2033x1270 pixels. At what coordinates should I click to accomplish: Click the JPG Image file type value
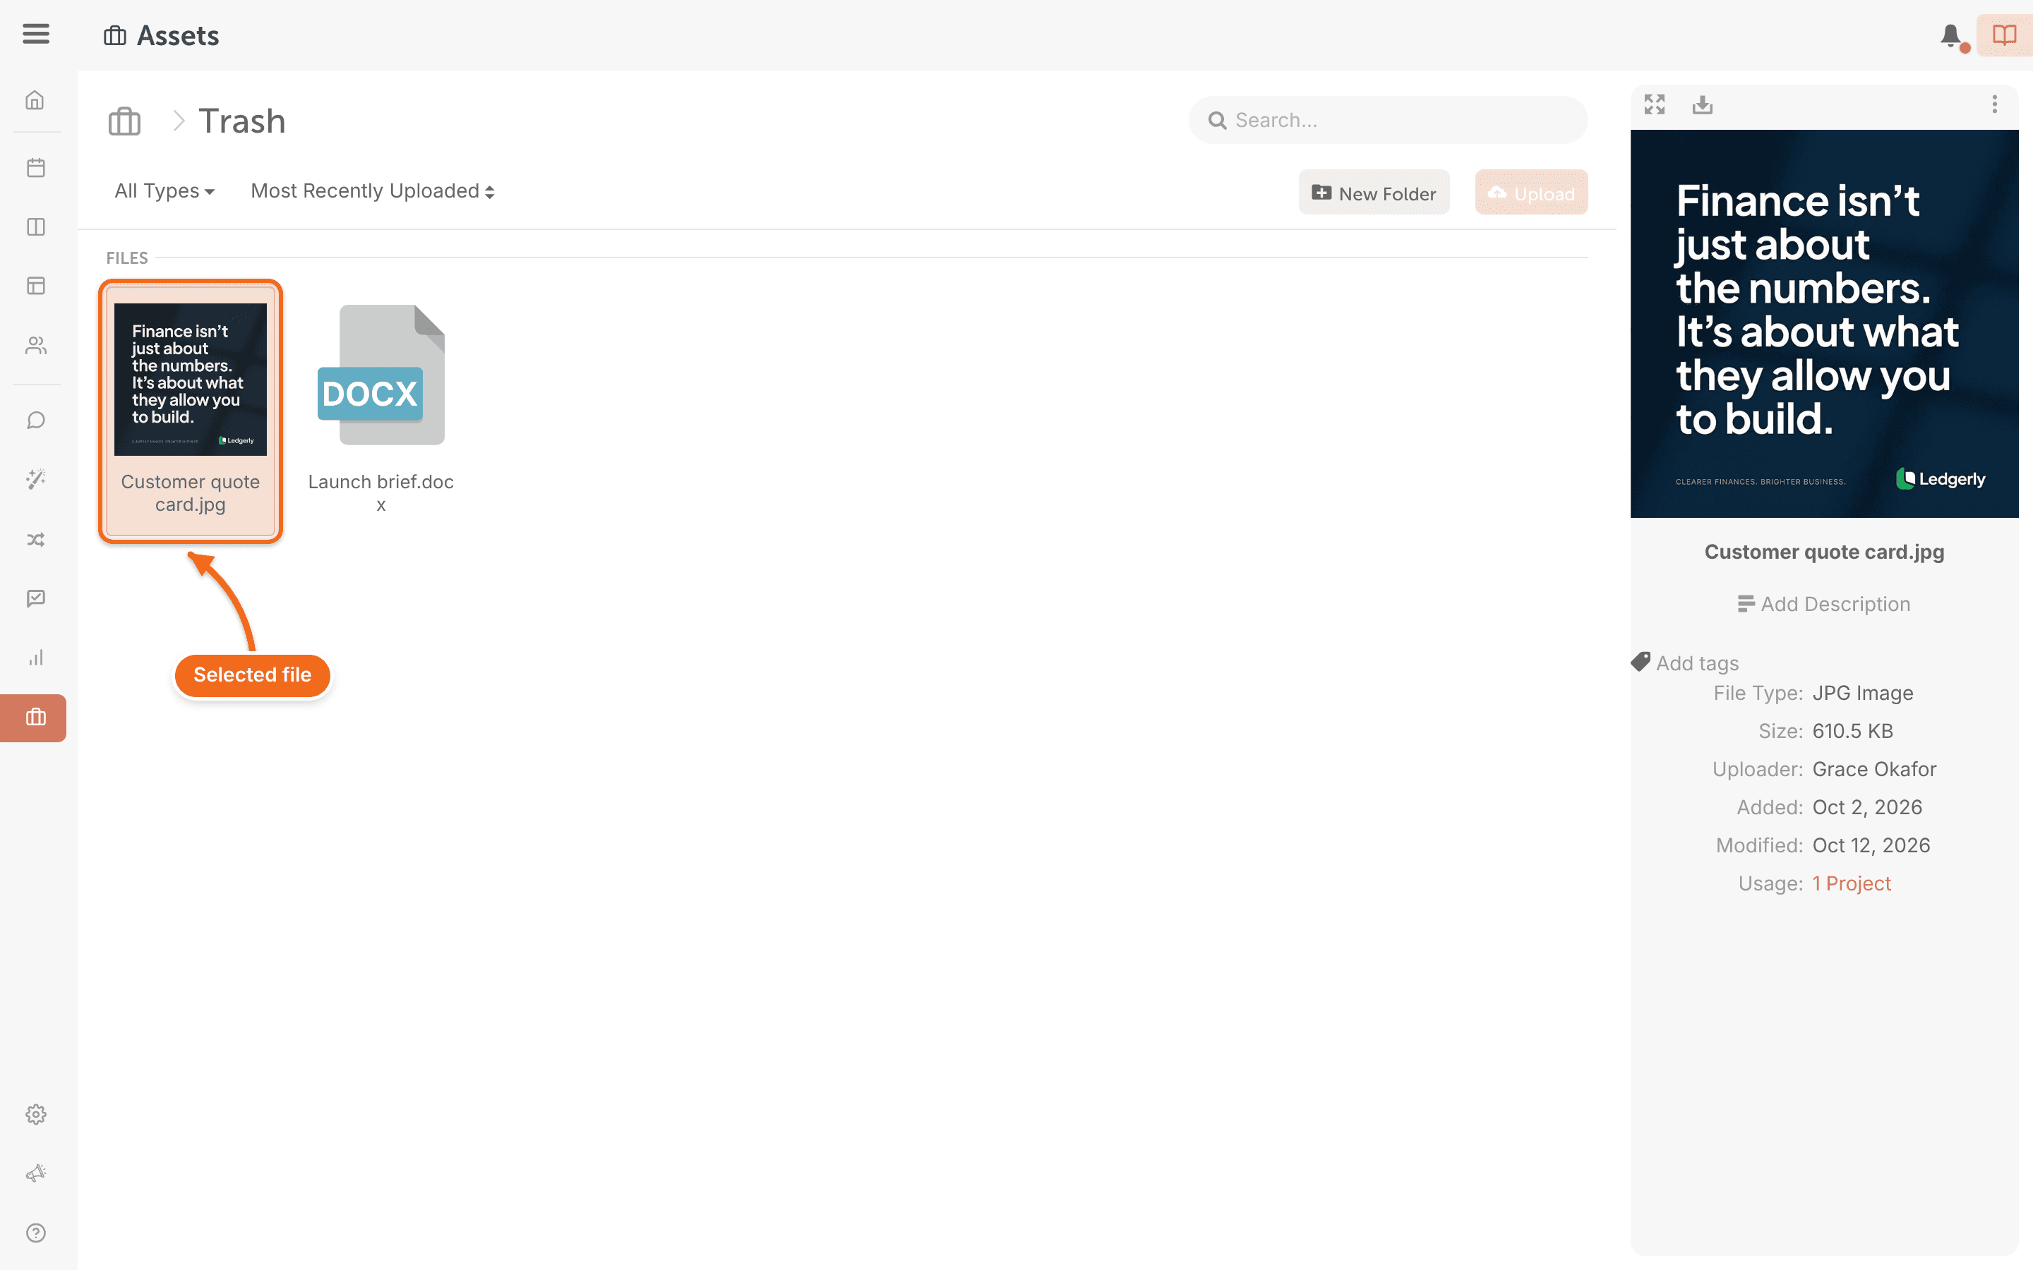pyautogui.click(x=1862, y=693)
